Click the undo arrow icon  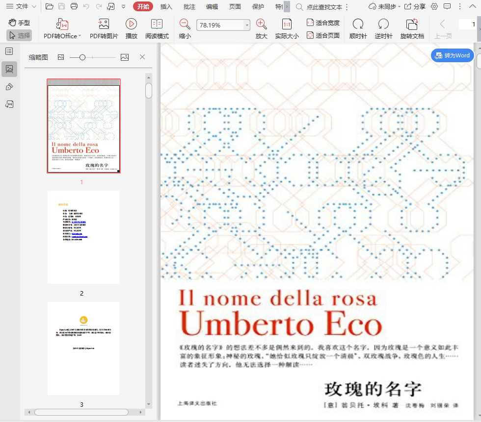(86, 6)
